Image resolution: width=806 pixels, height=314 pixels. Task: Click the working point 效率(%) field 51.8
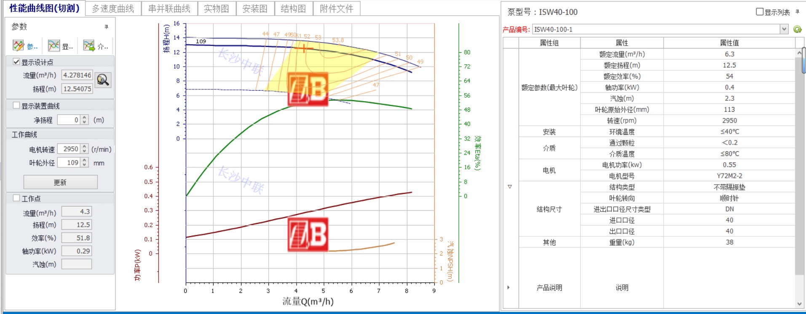point(77,238)
